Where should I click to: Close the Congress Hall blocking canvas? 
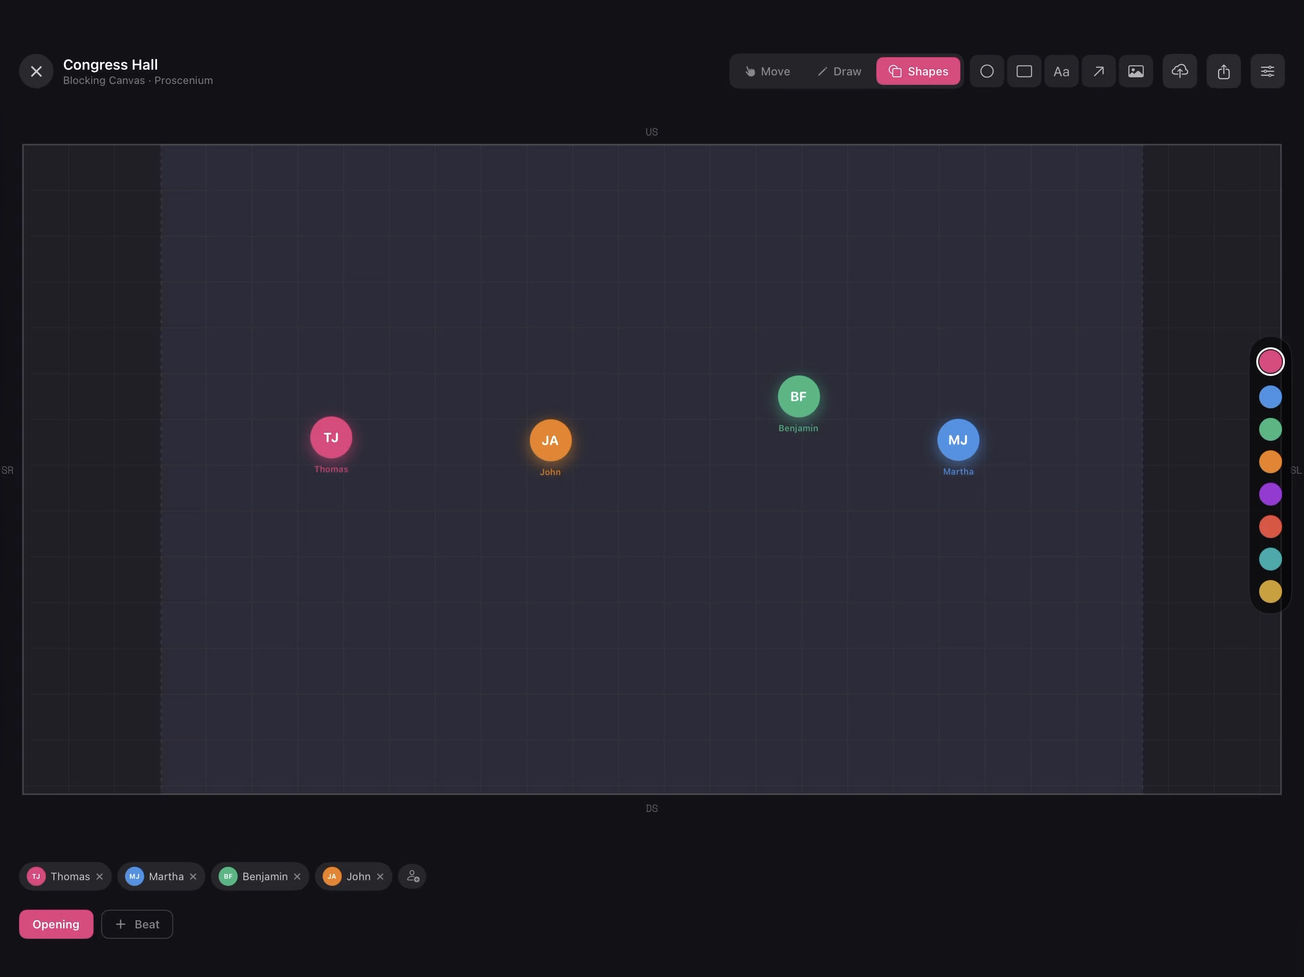(x=36, y=71)
